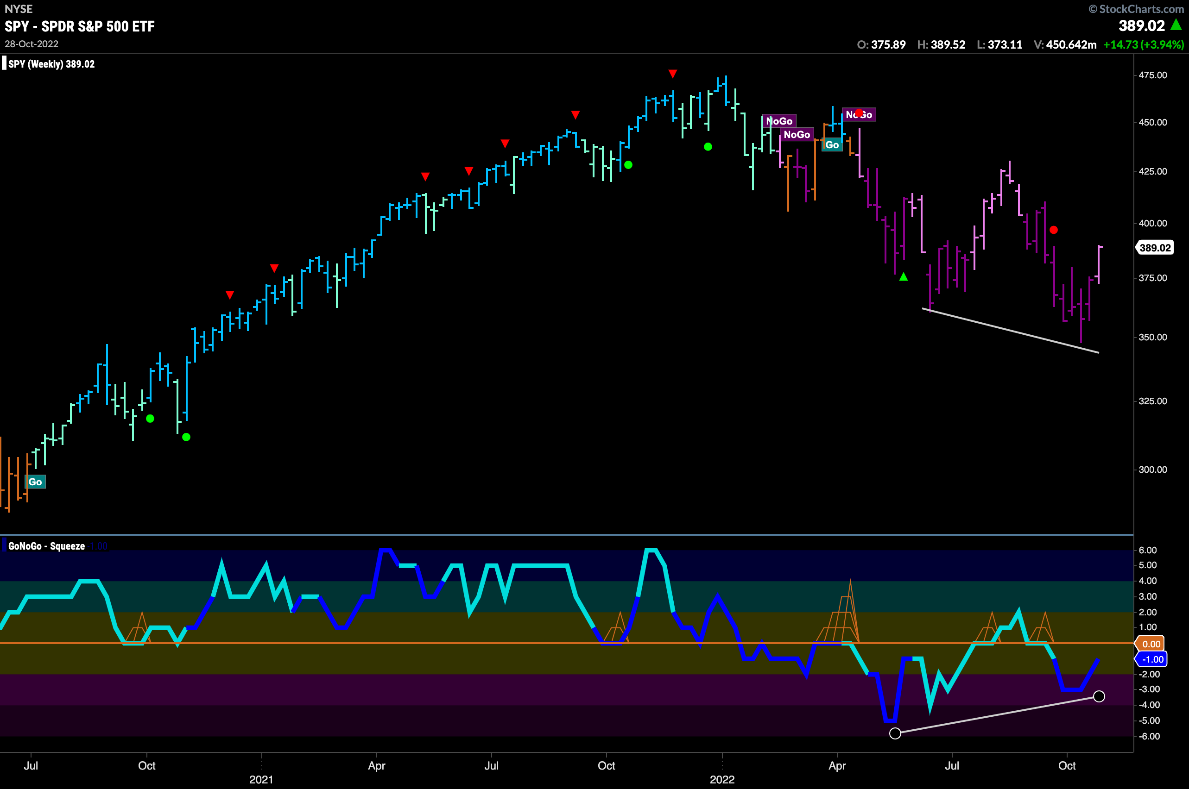Click the red dot marker near late September 2022
This screenshot has height=789, width=1189.
tap(1054, 230)
